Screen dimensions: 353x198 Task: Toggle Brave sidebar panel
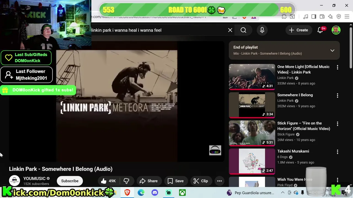click(314, 17)
